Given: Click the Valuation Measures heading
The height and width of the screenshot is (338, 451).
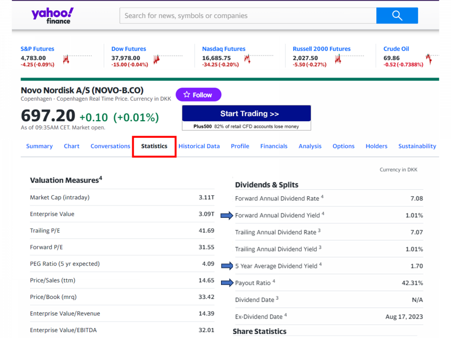Looking at the screenshot, I should click(x=66, y=180).
